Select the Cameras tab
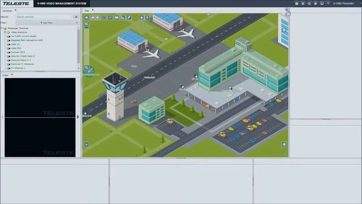Screen dimensions: 362x204 [7, 11]
